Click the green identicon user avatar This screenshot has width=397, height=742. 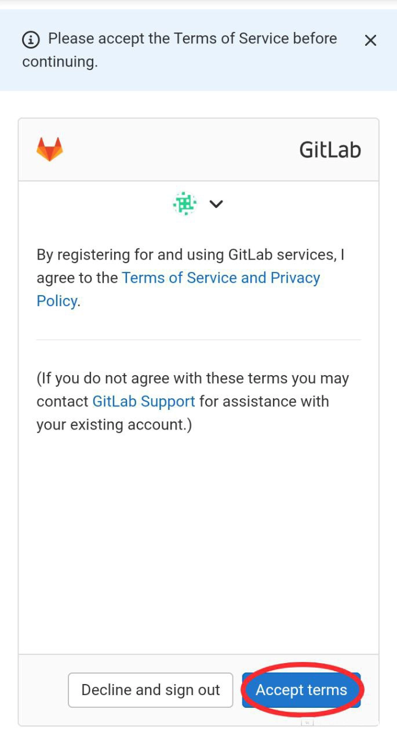tap(185, 203)
